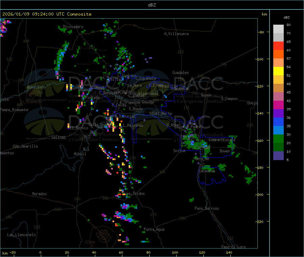The image size is (304, 257).
Task: Click the Bowen place label
Action: click(225, 151)
